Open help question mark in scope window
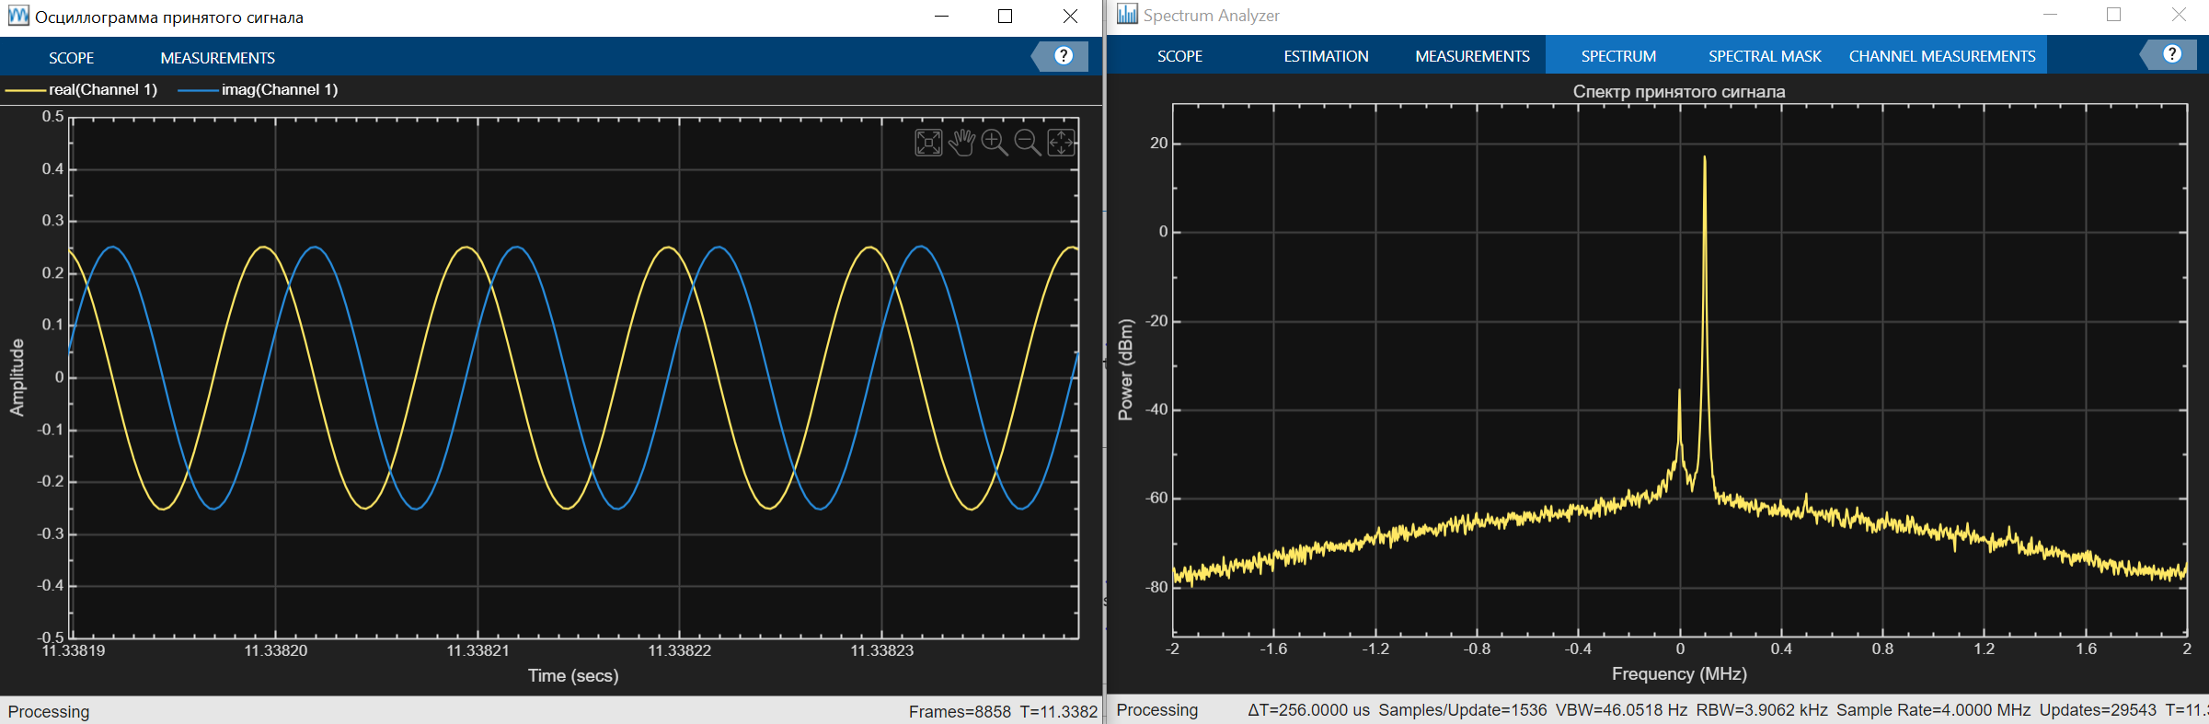 coord(1064,56)
